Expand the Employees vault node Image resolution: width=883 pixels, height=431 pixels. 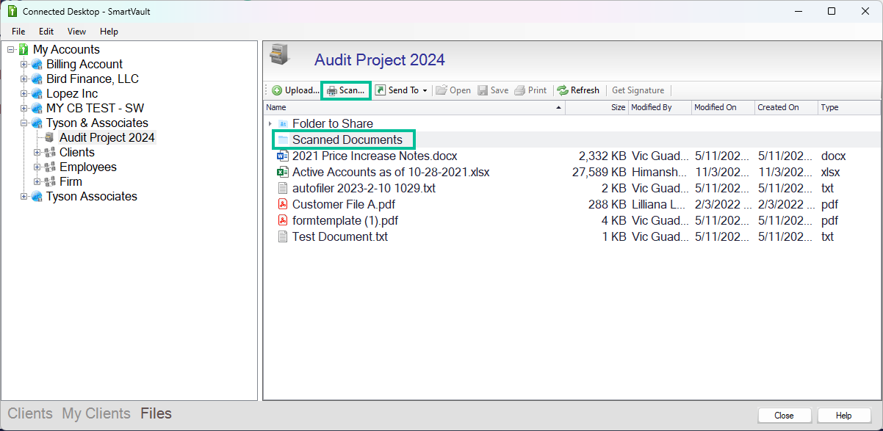[x=37, y=167]
